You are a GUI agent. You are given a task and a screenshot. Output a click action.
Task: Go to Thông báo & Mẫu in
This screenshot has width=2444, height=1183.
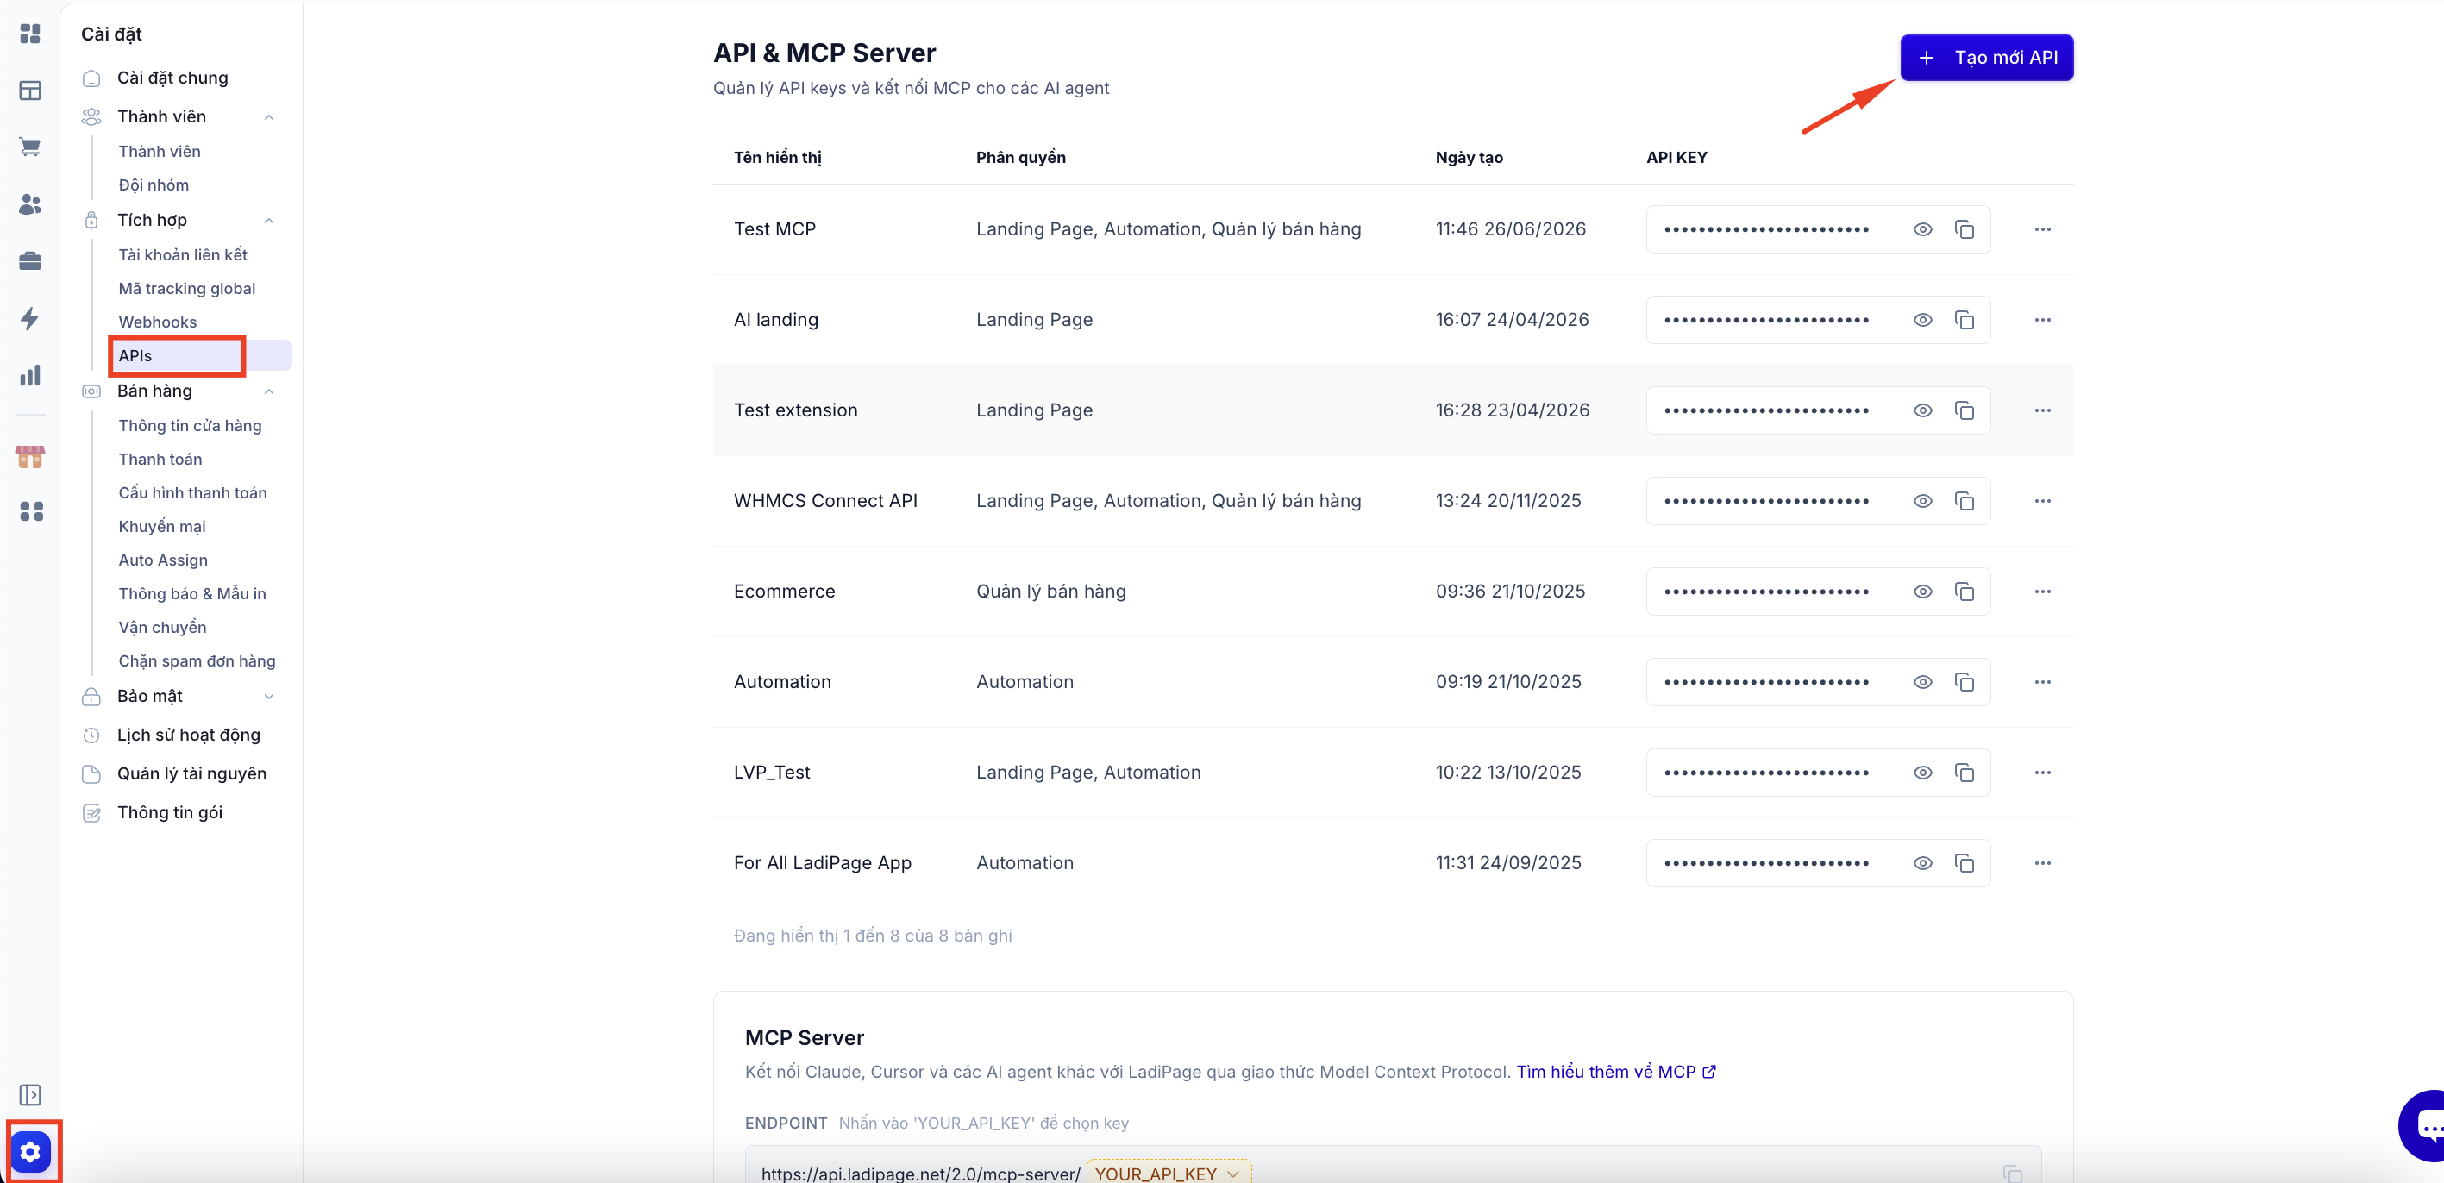[x=191, y=594]
